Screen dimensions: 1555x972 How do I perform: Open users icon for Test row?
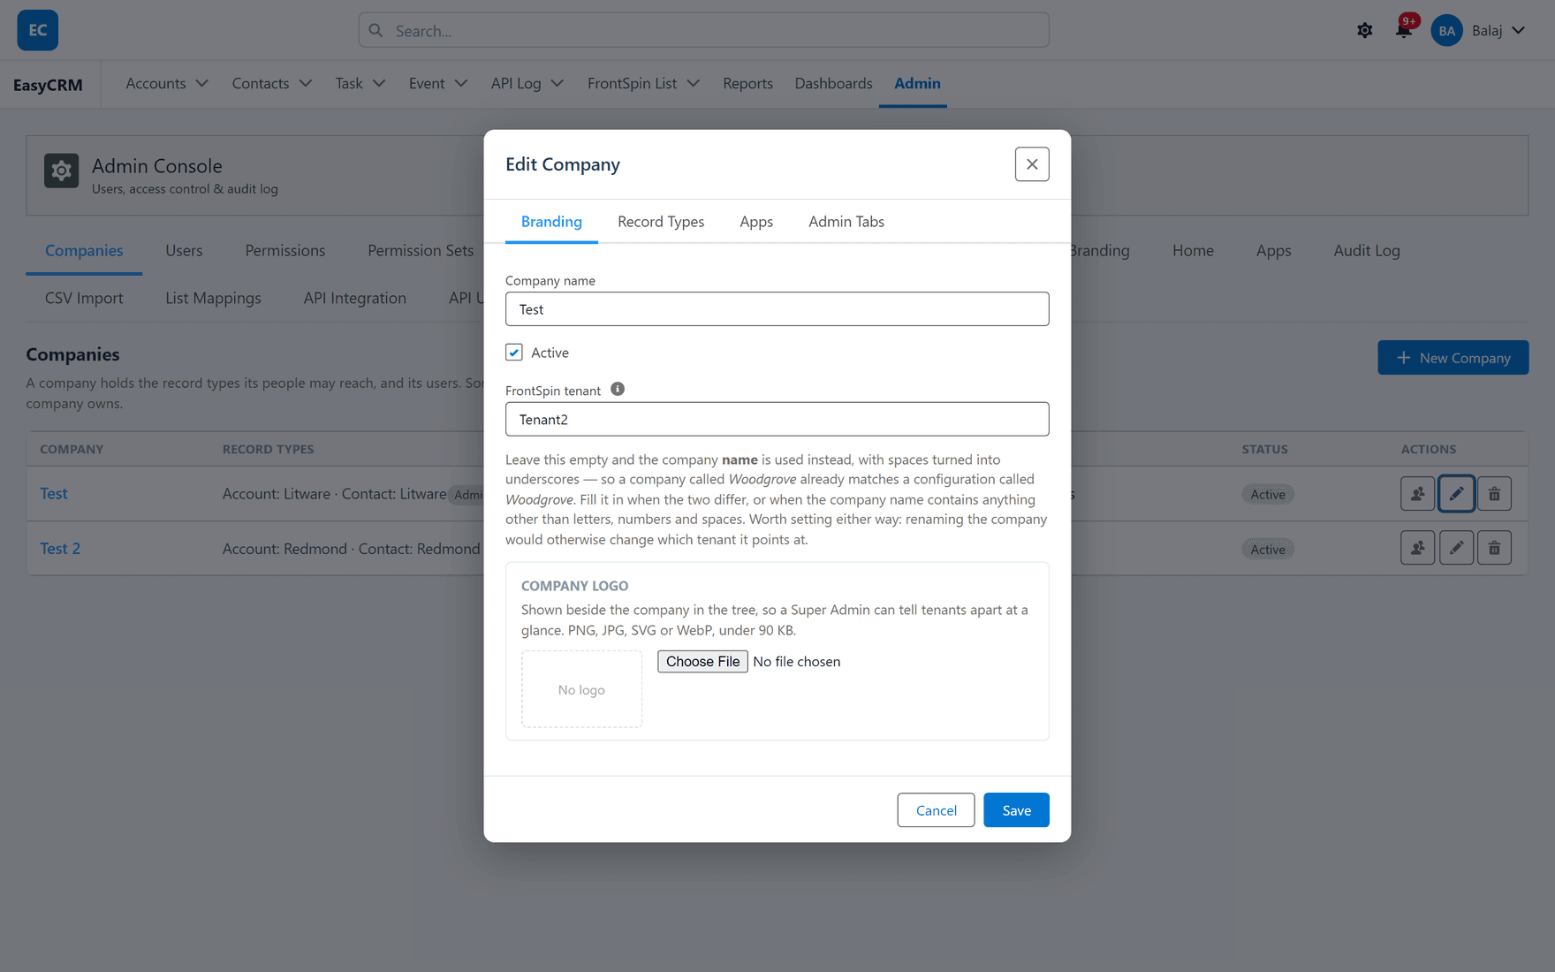(x=1417, y=494)
